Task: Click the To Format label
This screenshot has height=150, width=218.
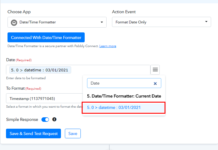Action: click(x=15, y=88)
